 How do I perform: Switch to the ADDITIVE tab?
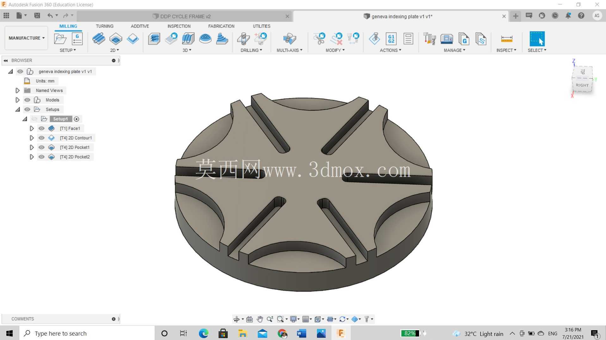pyautogui.click(x=140, y=26)
